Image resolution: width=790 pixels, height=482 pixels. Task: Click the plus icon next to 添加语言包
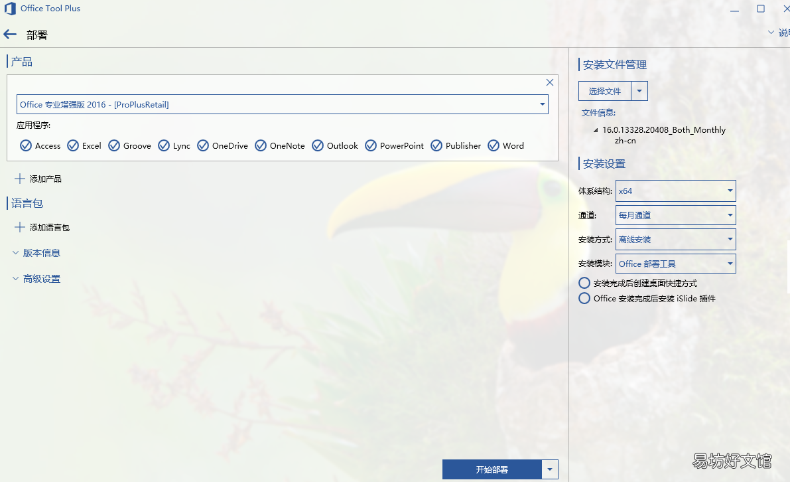[x=20, y=227]
